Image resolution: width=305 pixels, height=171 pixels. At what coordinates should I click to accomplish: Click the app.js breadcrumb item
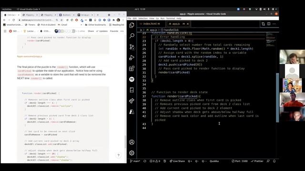pos(152,30)
